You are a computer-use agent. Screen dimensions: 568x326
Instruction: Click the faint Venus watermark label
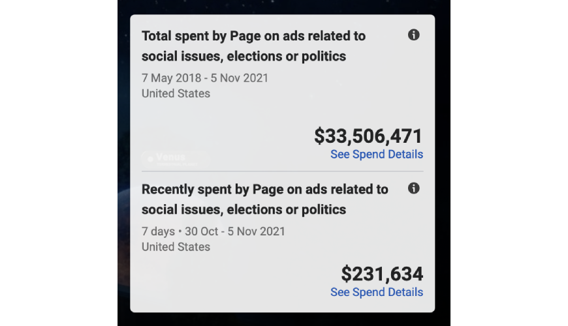[x=170, y=157]
